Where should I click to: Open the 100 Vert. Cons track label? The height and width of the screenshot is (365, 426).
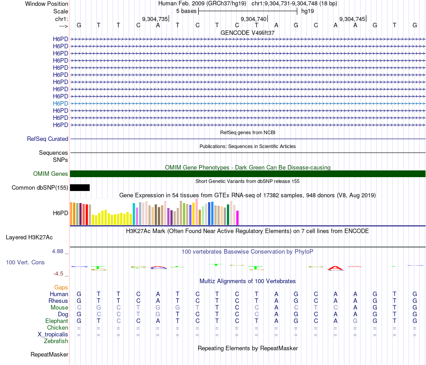(25, 262)
